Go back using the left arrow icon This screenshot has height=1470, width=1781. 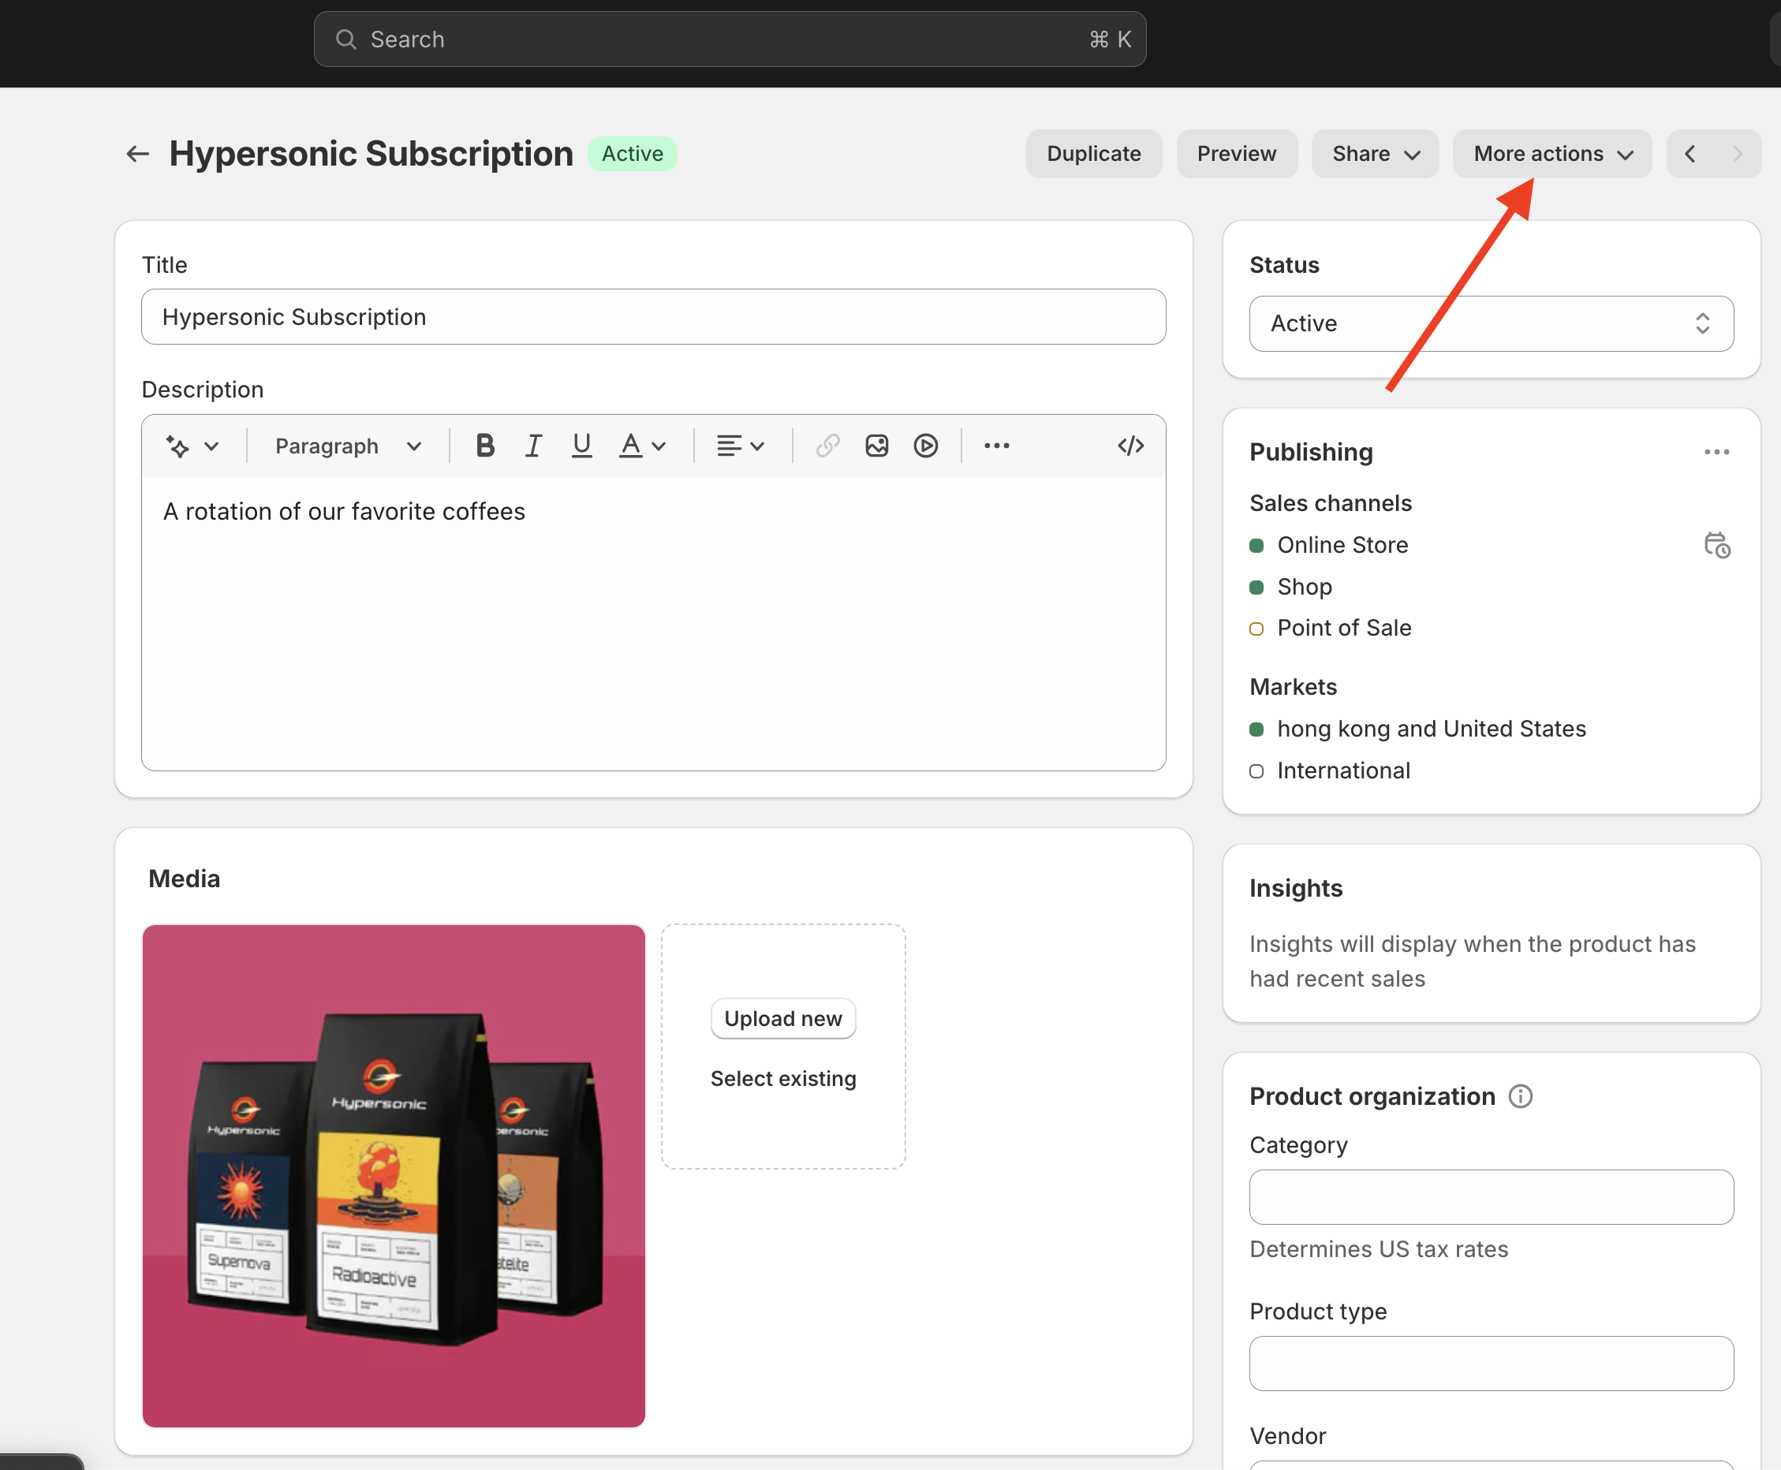[x=137, y=153]
